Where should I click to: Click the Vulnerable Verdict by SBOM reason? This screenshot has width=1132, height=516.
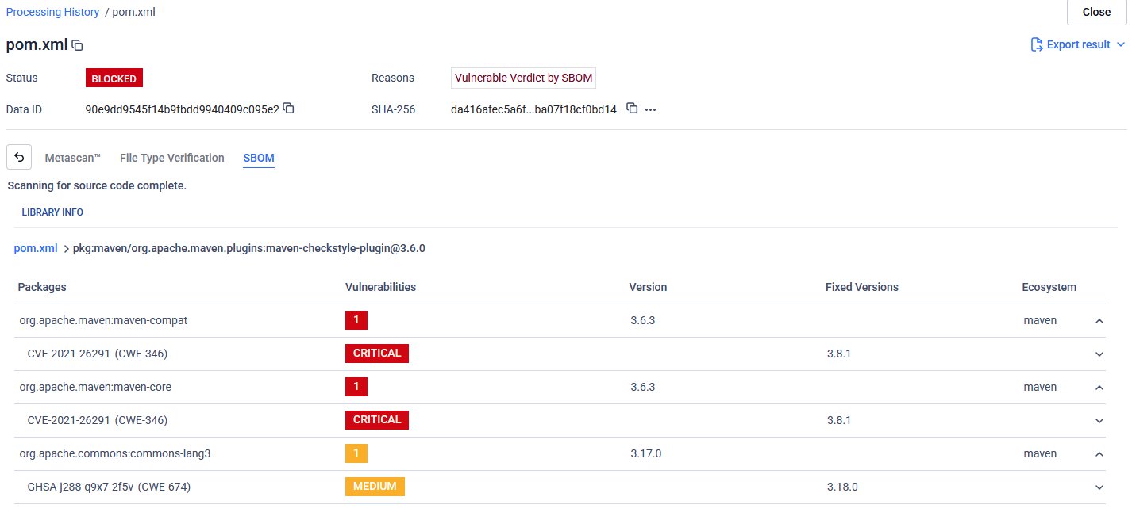[x=523, y=78]
